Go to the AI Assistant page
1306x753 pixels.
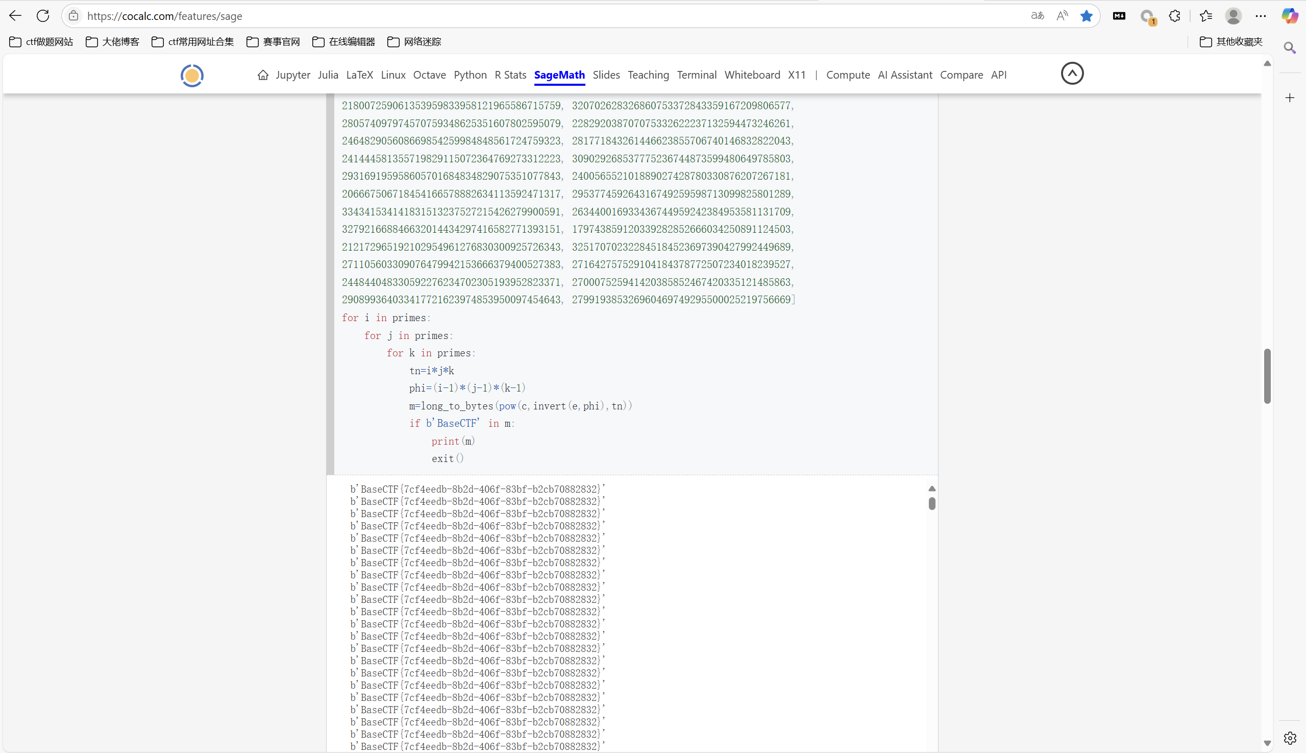point(905,75)
